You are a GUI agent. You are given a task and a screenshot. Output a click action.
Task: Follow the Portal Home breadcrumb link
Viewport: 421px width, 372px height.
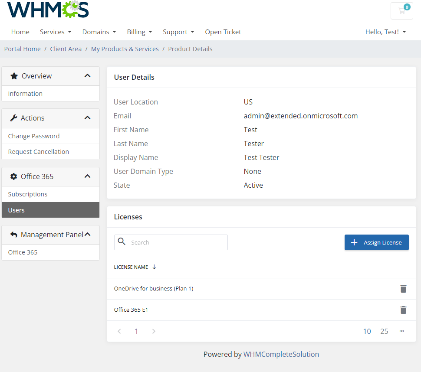click(x=22, y=49)
